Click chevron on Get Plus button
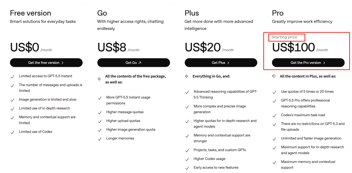The height and width of the screenshot is (173, 352). [x=228, y=63]
